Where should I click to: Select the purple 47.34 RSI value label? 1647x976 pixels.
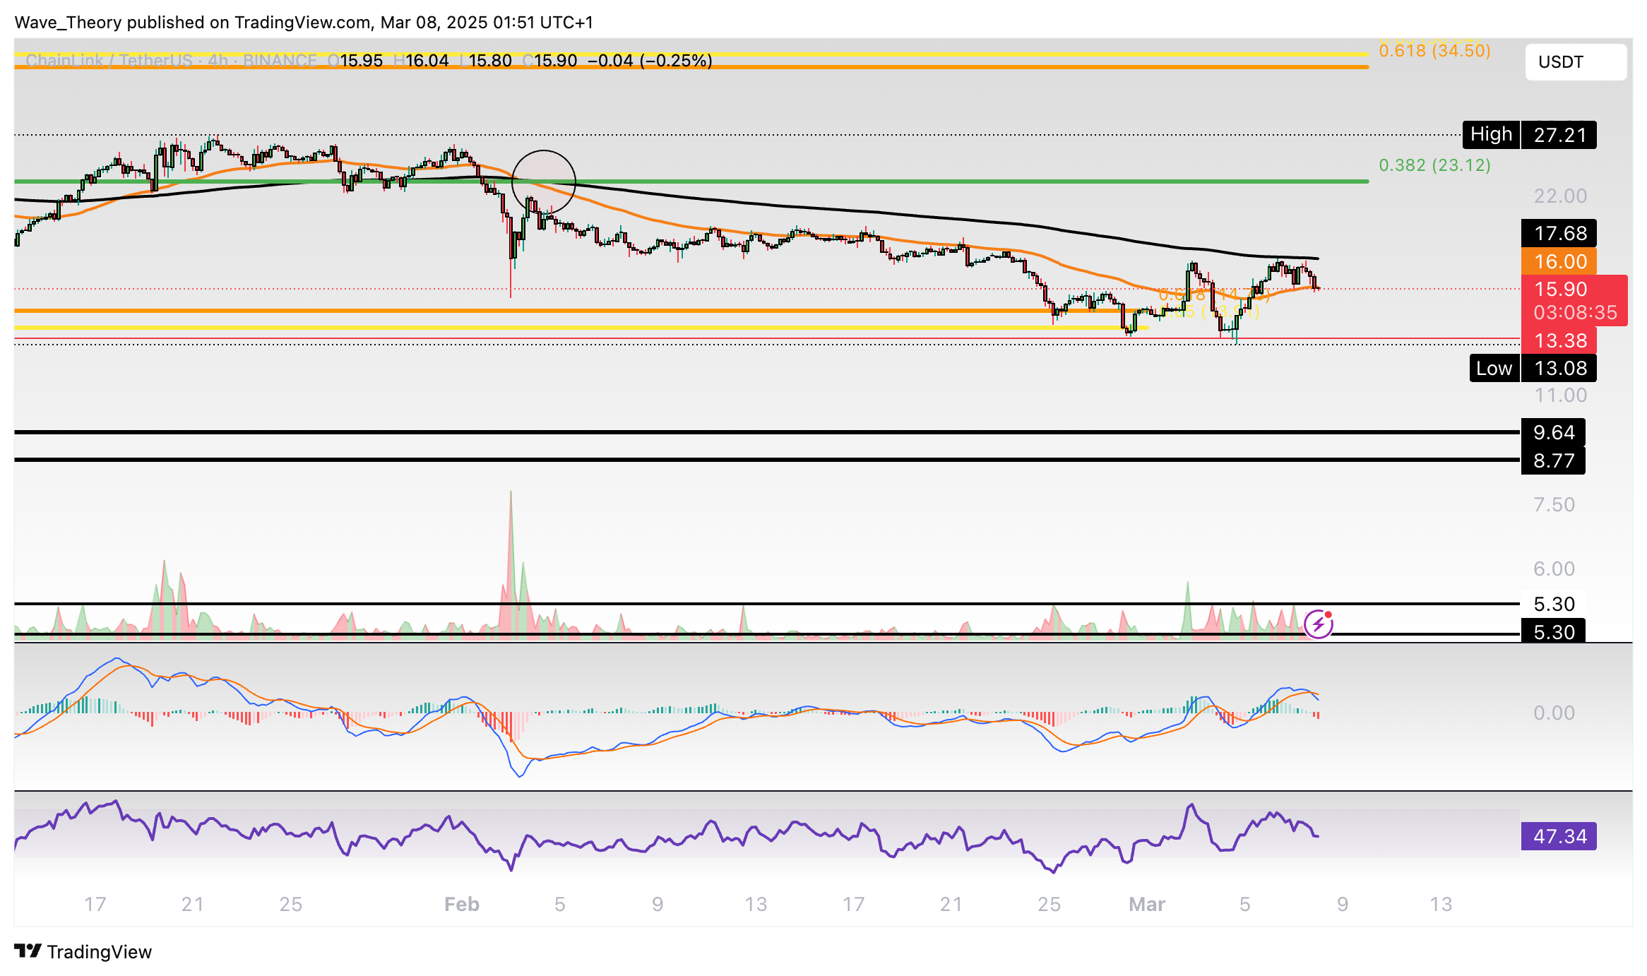point(1559,836)
